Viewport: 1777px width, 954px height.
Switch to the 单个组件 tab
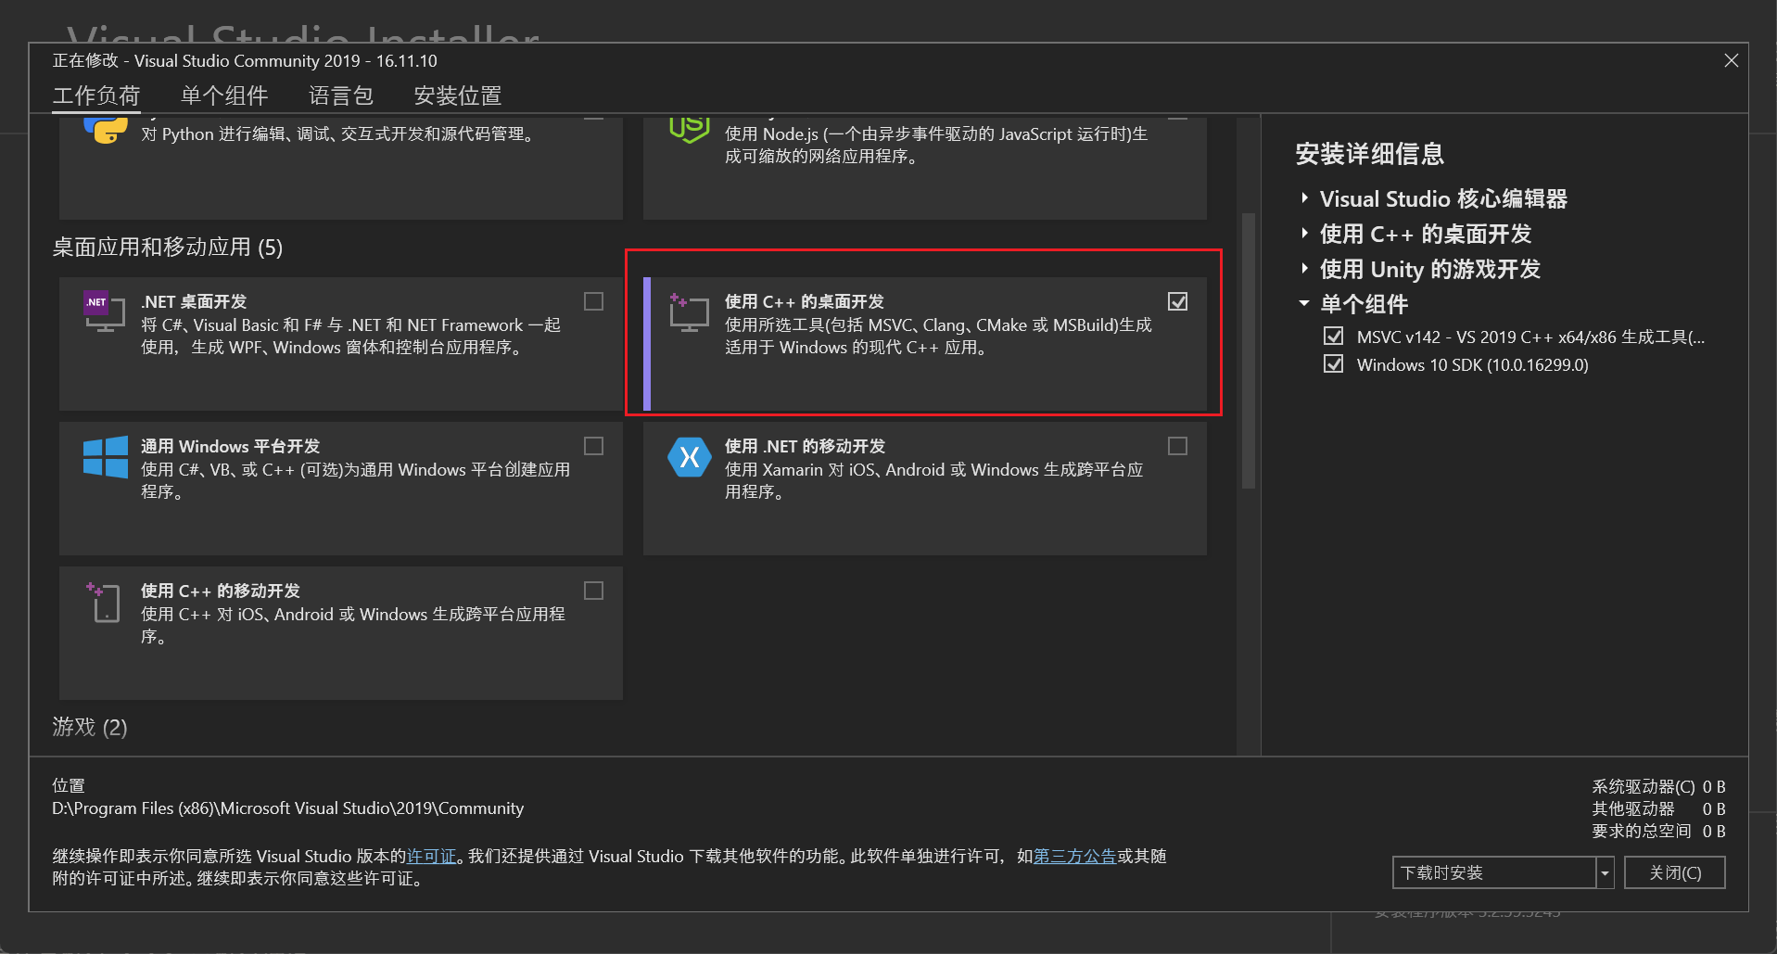(x=224, y=95)
